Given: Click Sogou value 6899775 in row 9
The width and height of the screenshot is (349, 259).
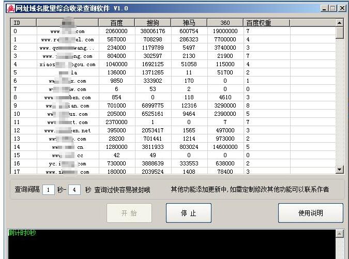Looking at the screenshot, I should coord(153,105).
